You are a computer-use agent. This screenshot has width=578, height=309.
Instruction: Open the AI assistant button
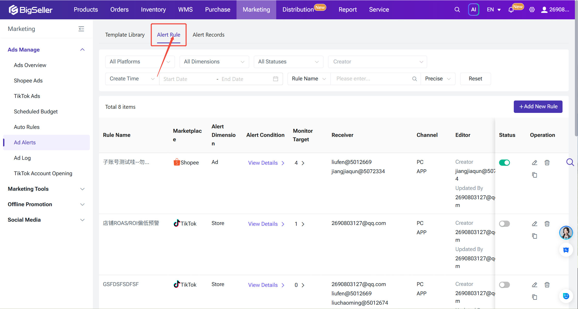pyautogui.click(x=474, y=10)
